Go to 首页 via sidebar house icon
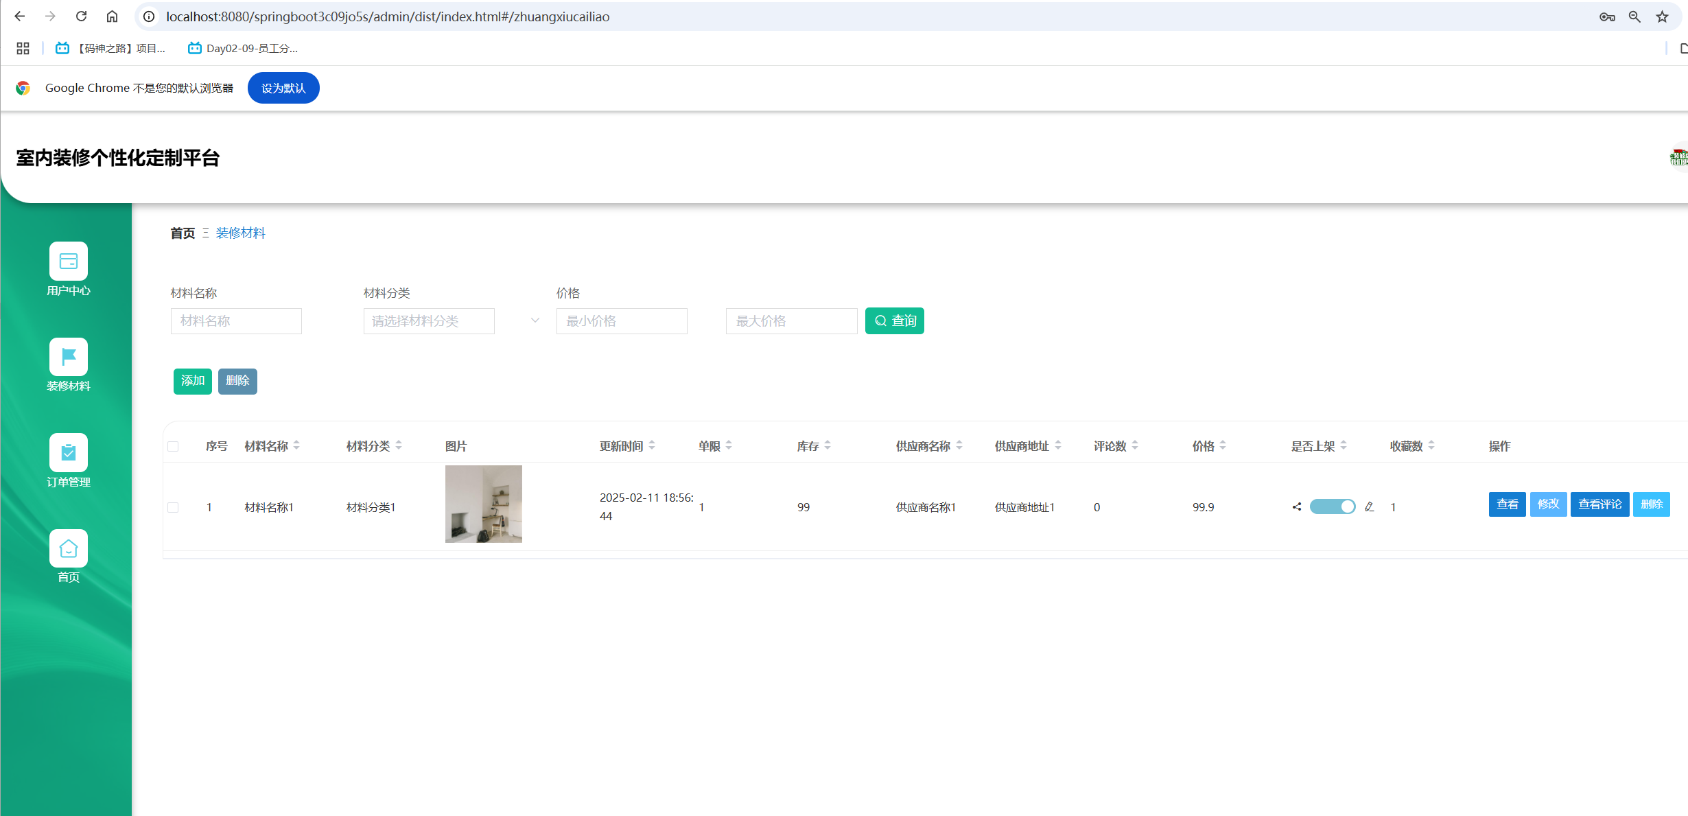1688x816 pixels. pyautogui.click(x=69, y=549)
